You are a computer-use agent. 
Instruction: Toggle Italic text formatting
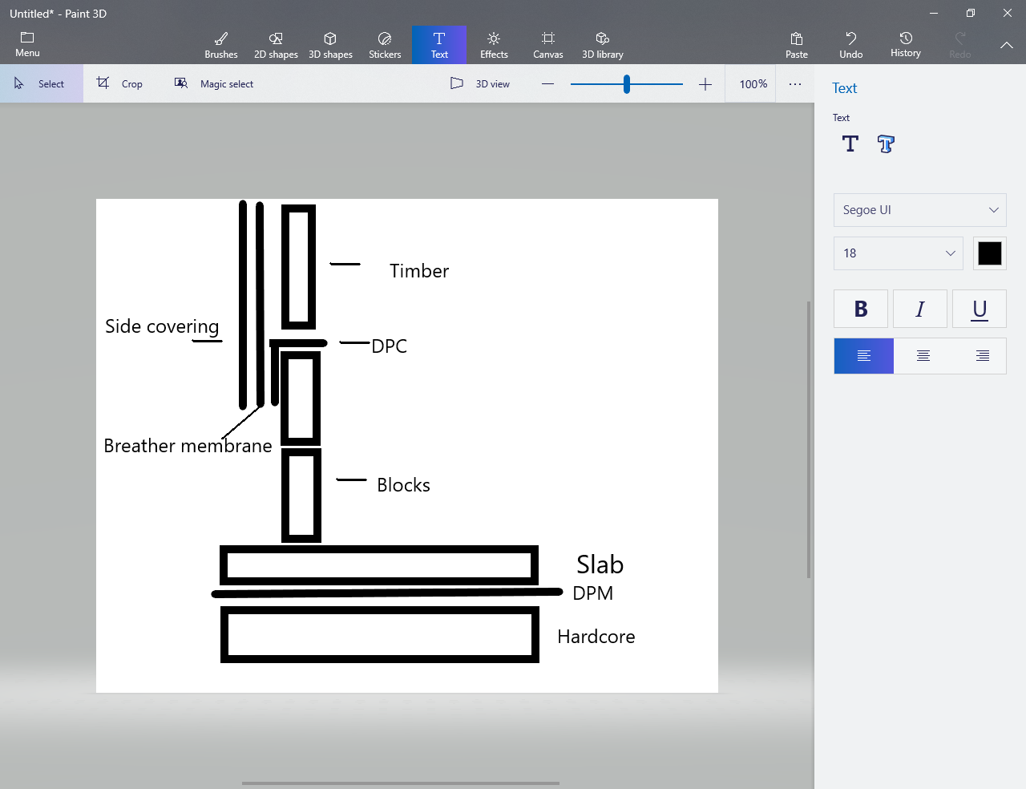tap(920, 309)
